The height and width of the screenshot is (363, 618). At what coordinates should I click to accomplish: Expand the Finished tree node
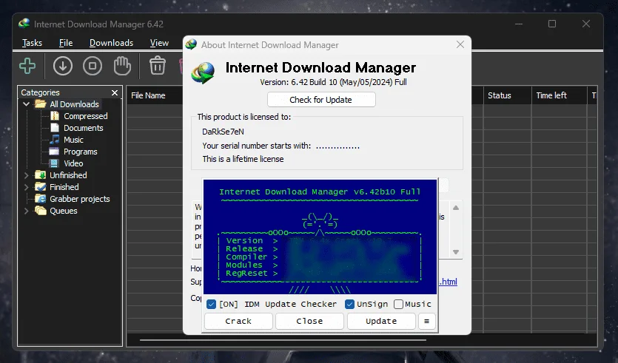[27, 187]
